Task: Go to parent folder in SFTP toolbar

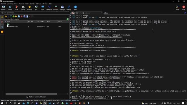Action: coord(6,16)
